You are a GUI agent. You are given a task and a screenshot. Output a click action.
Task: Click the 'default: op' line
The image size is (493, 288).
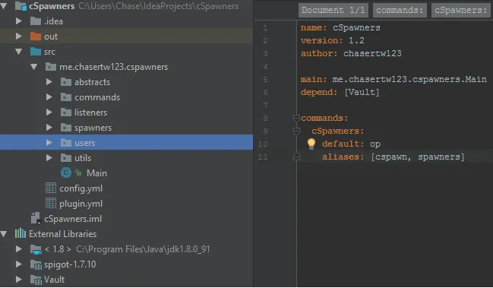tap(351, 144)
